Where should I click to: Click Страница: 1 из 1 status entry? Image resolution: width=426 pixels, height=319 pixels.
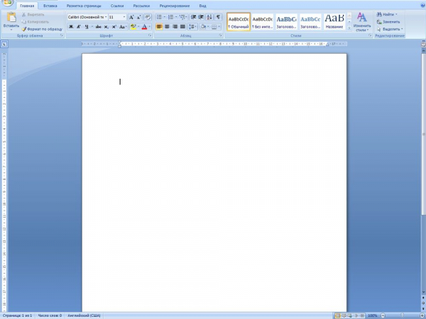click(17, 315)
